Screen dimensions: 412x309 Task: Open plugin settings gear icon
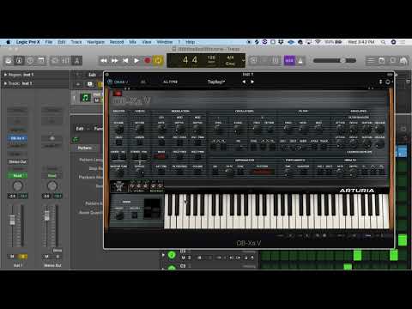pyautogui.click(x=388, y=82)
